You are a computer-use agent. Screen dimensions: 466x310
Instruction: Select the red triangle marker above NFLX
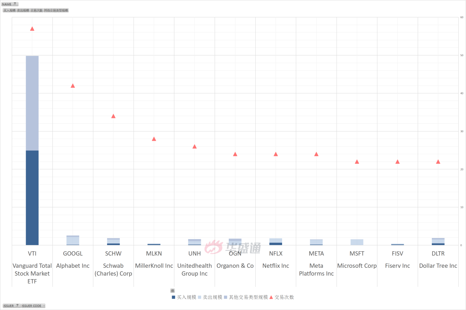point(276,154)
